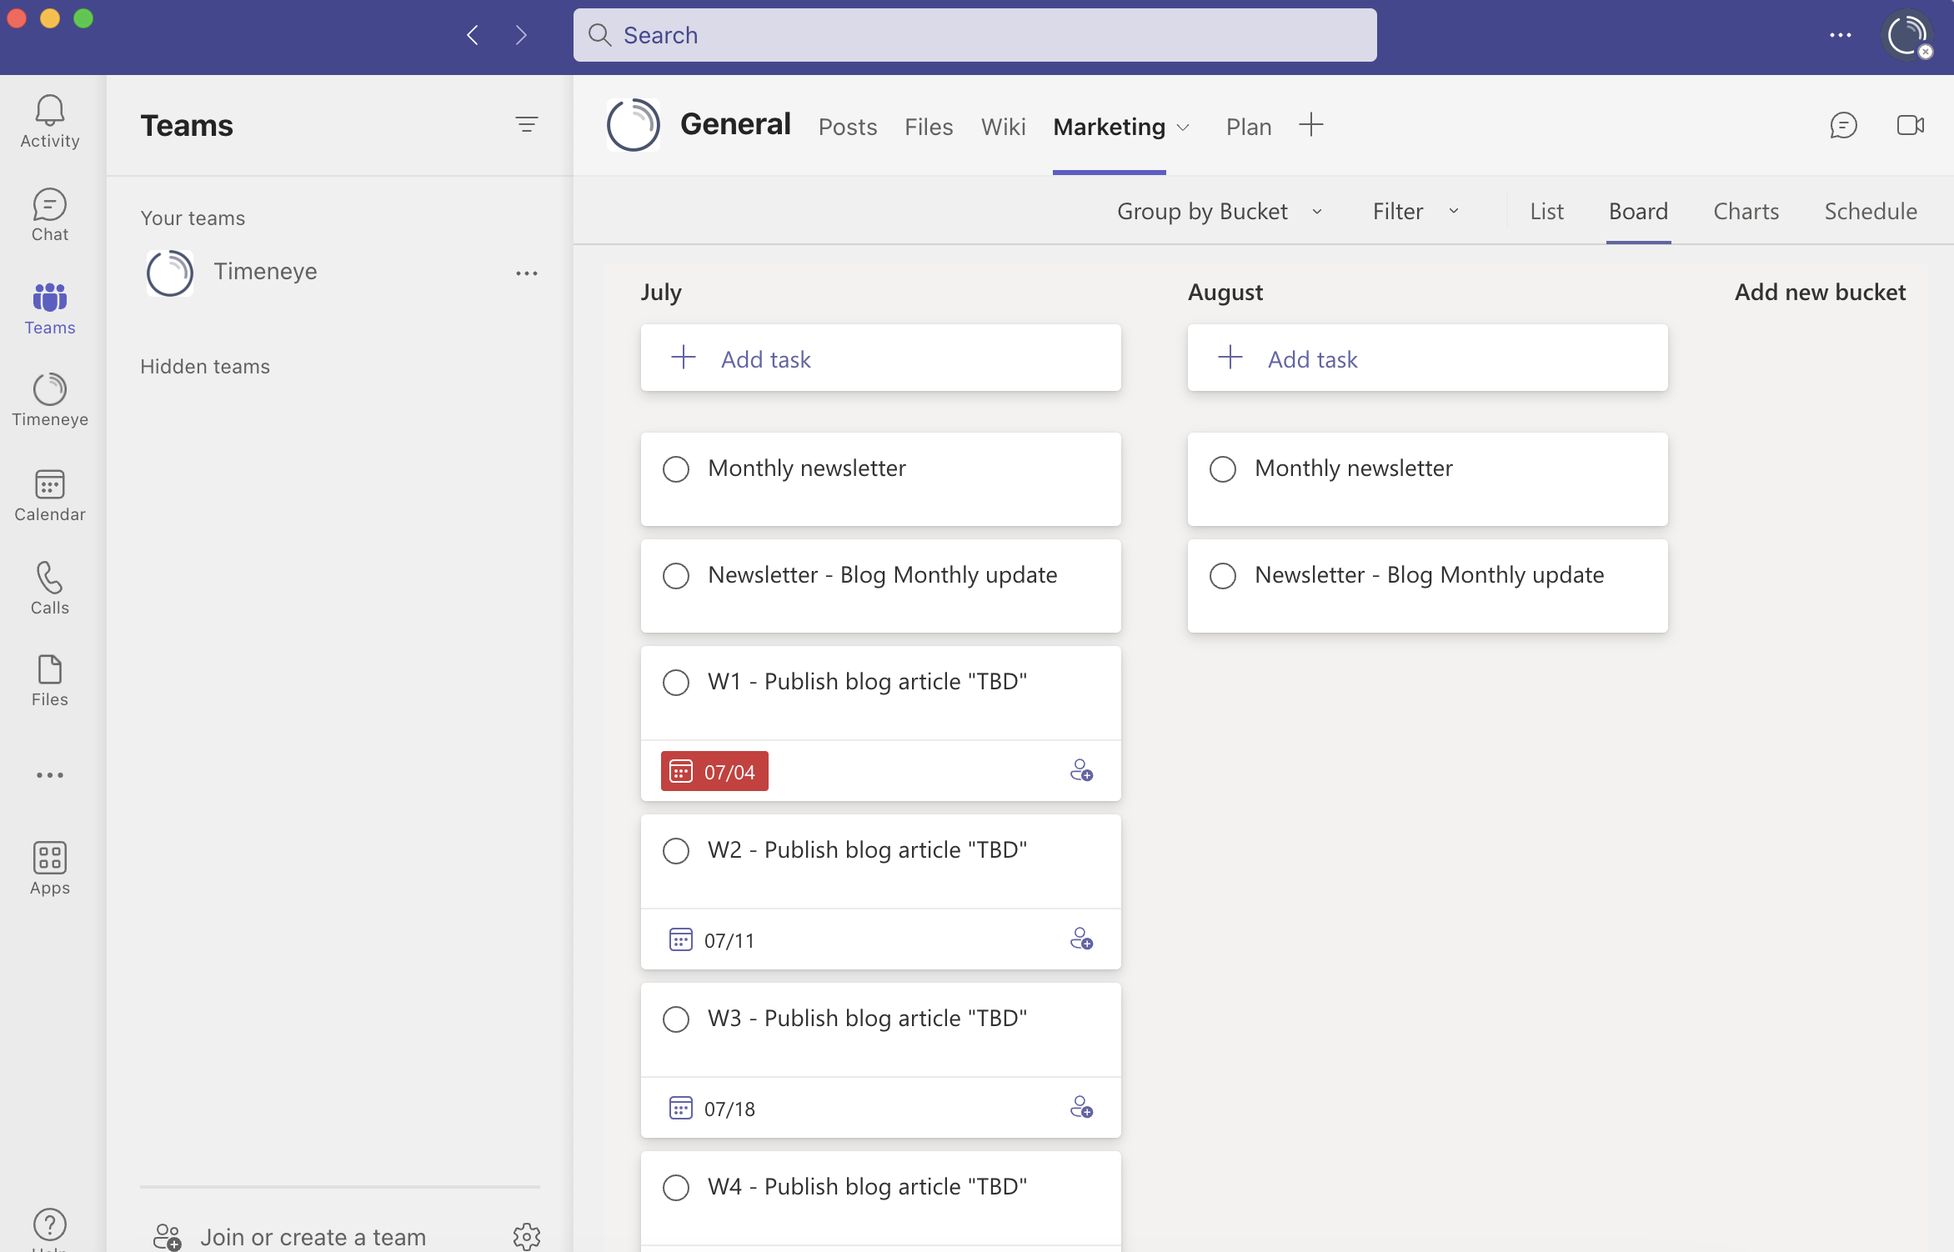Viewport: 1954px width, 1252px height.
Task: Click Join or create a team
Action: [313, 1237]
